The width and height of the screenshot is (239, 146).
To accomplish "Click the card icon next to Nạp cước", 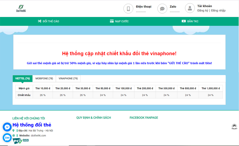I will [x=112, y=21].
